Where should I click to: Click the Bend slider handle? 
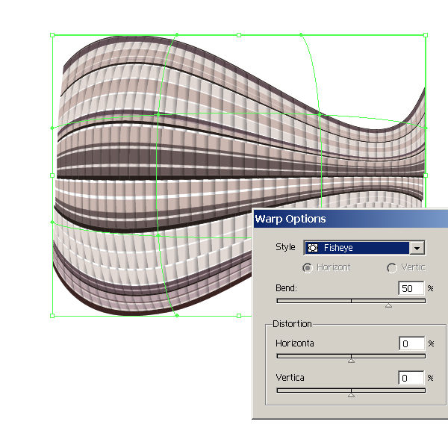(x=388, y=305)
